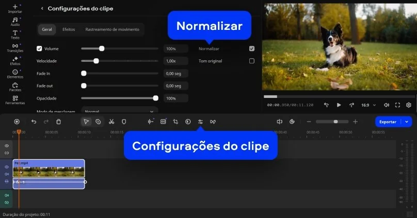Zoom out the timeline with minus
The width and height of the screenshot is (417, 218).
[x=309, y=122]
